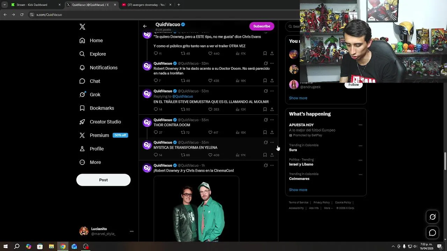Bookmark the Robert Downey Doctor Doom post
This screenshot has height=251, width=447.
(265, 81)
